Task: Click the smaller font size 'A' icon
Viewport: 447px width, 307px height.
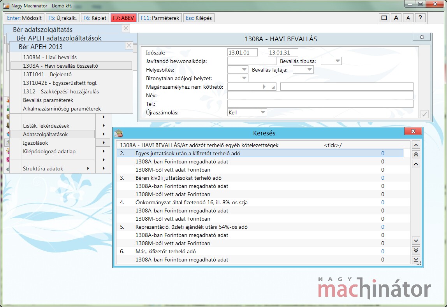Action: (408, 18)
